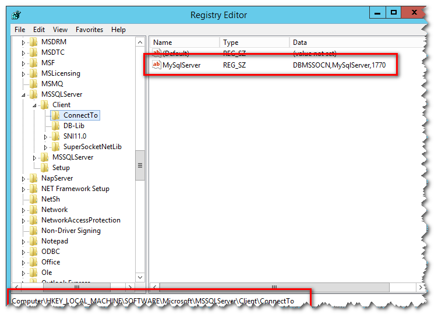Click the ODBC folder icon

[x=34, y=252]
